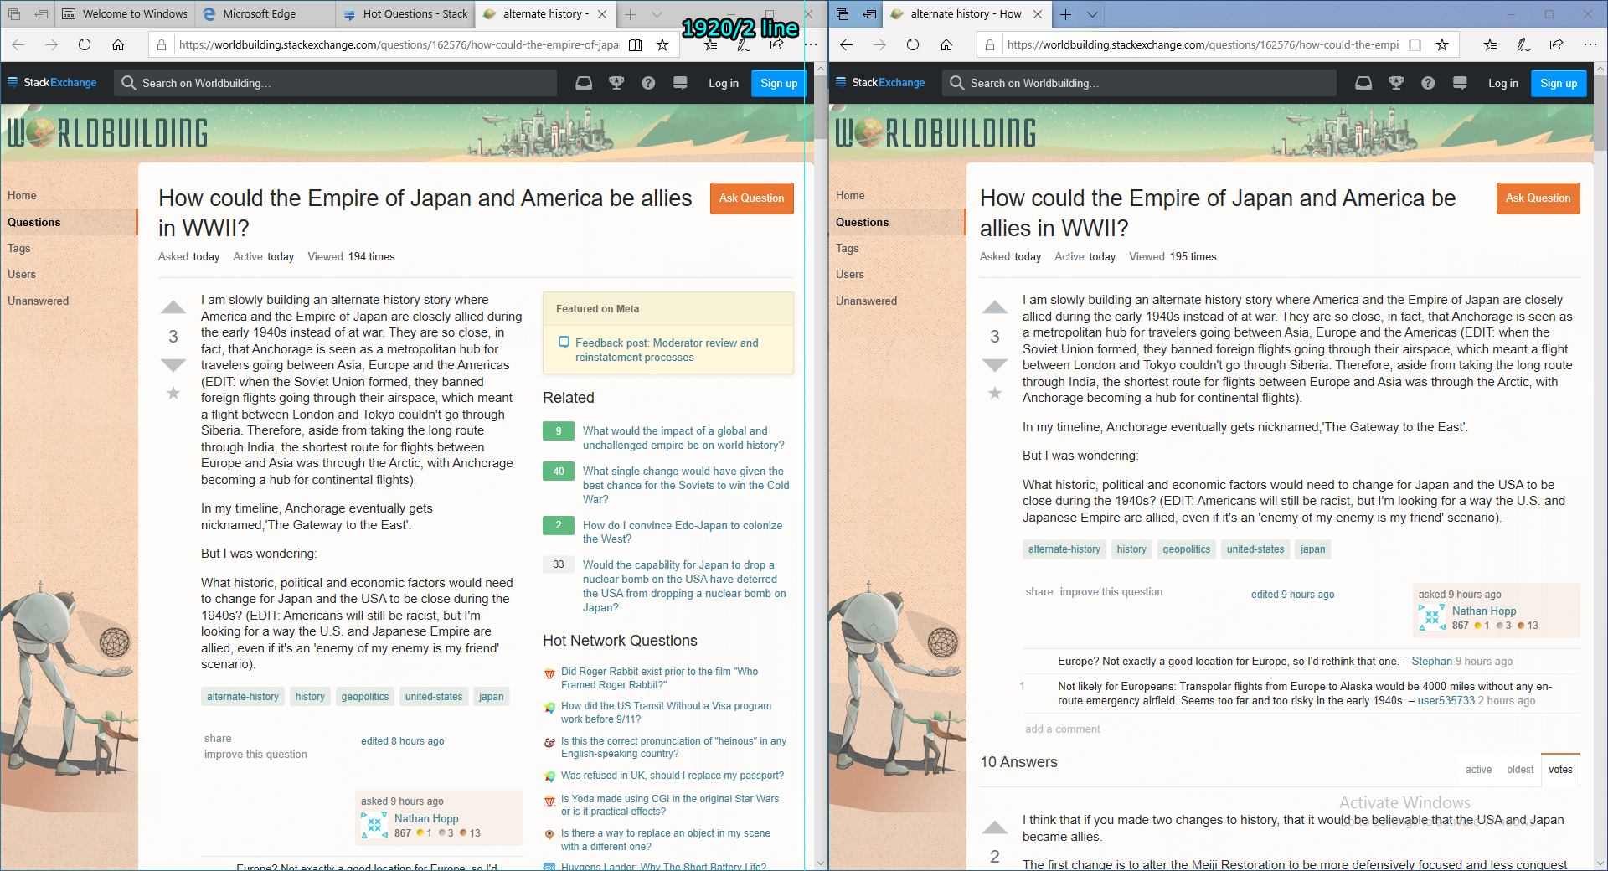Image resolution: width=1608 pixels, height=871 pixels.
Task: Click Log in in right window
Action: 1503,83
